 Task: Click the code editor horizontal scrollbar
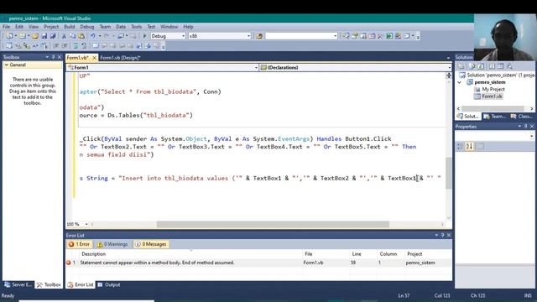(273, 224)
